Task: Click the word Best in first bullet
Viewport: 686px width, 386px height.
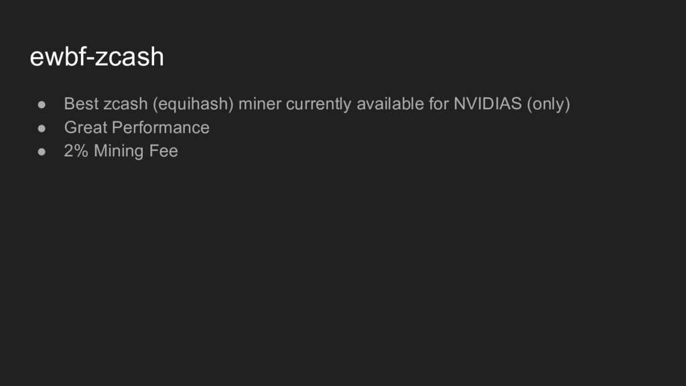Action: pos(81,104)
